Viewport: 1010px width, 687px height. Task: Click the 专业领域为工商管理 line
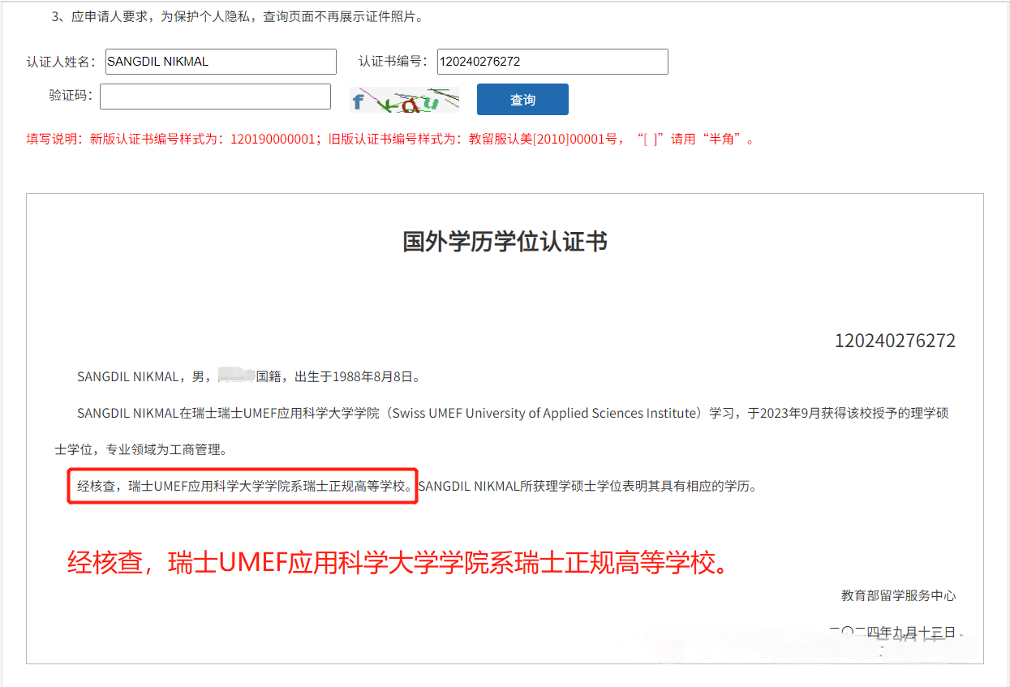[x=168, y=449]
